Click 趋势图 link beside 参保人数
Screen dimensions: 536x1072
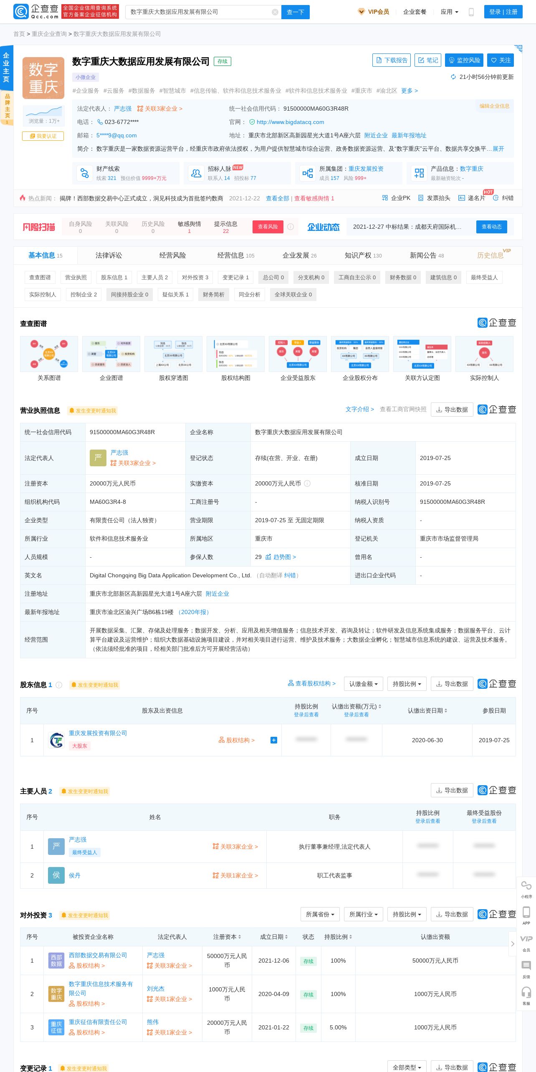(x=281, y=557)
